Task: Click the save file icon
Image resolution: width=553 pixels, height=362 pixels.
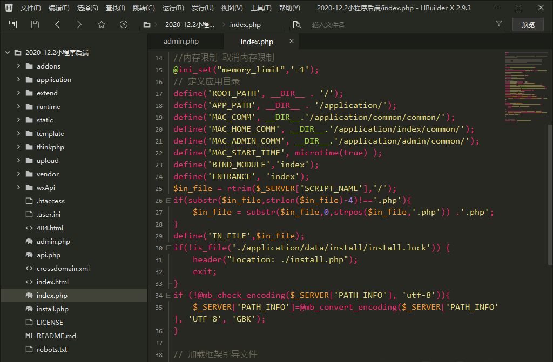Action: (x=35, y=24)
